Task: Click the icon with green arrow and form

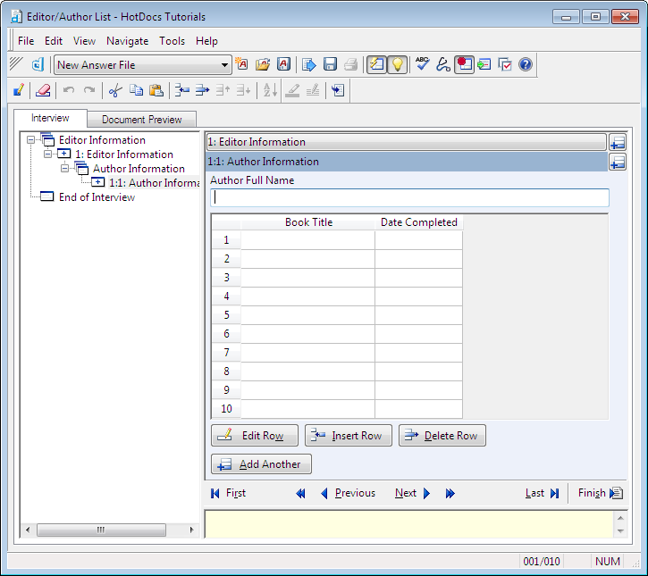Action: (x=484, y=64)
